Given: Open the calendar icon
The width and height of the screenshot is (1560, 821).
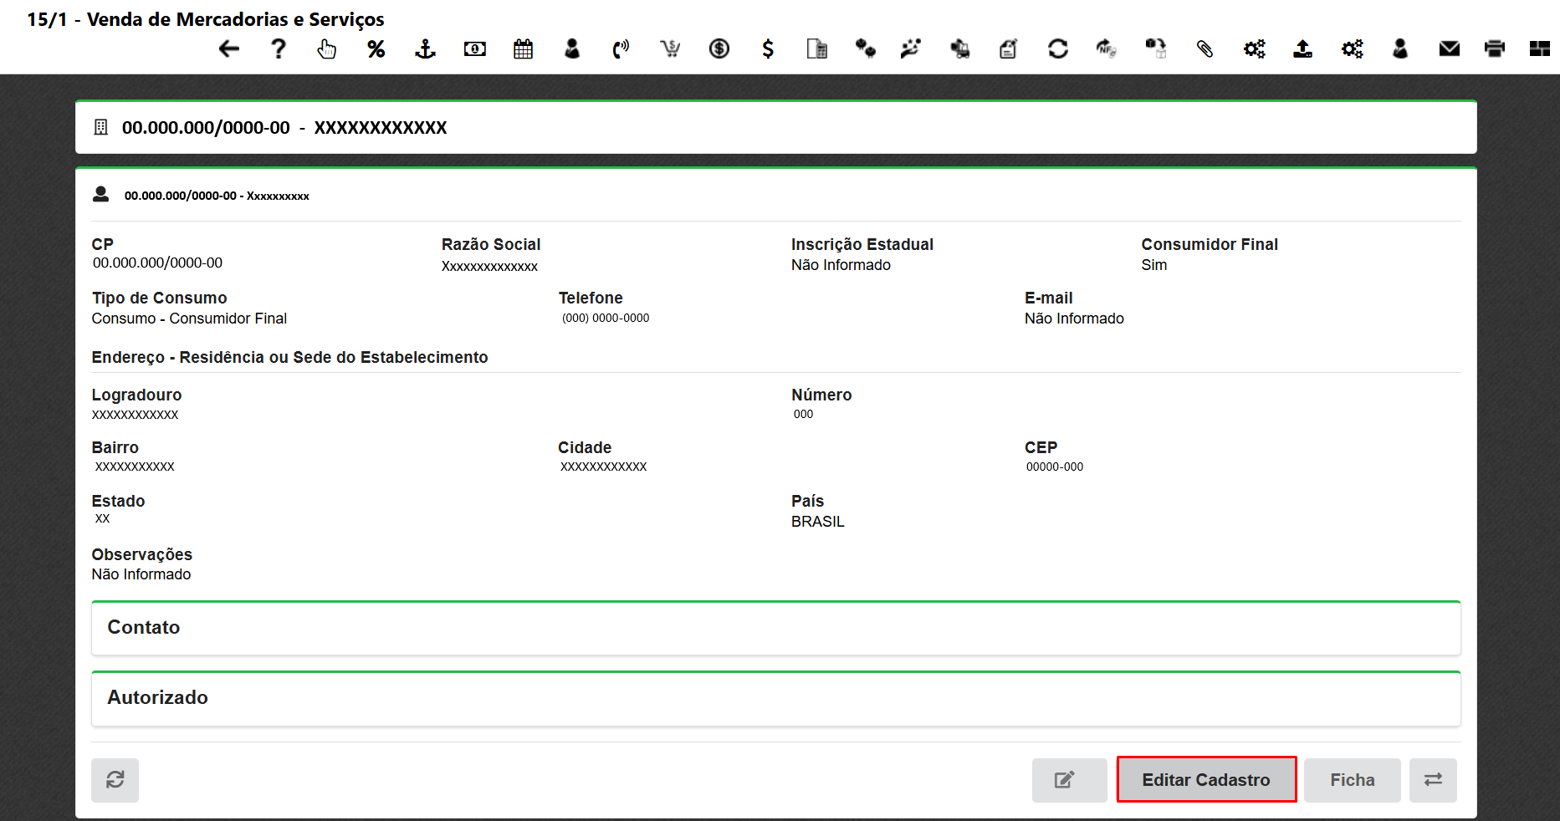Looking at the screenshot, I should [x=524, y=49].
